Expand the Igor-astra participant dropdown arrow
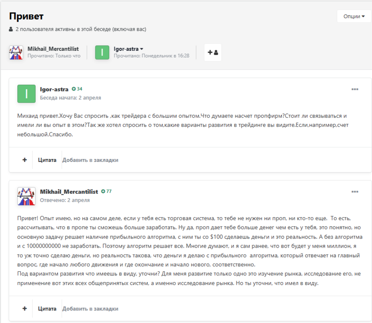The image size is (372, 323). tap(142, 49)
